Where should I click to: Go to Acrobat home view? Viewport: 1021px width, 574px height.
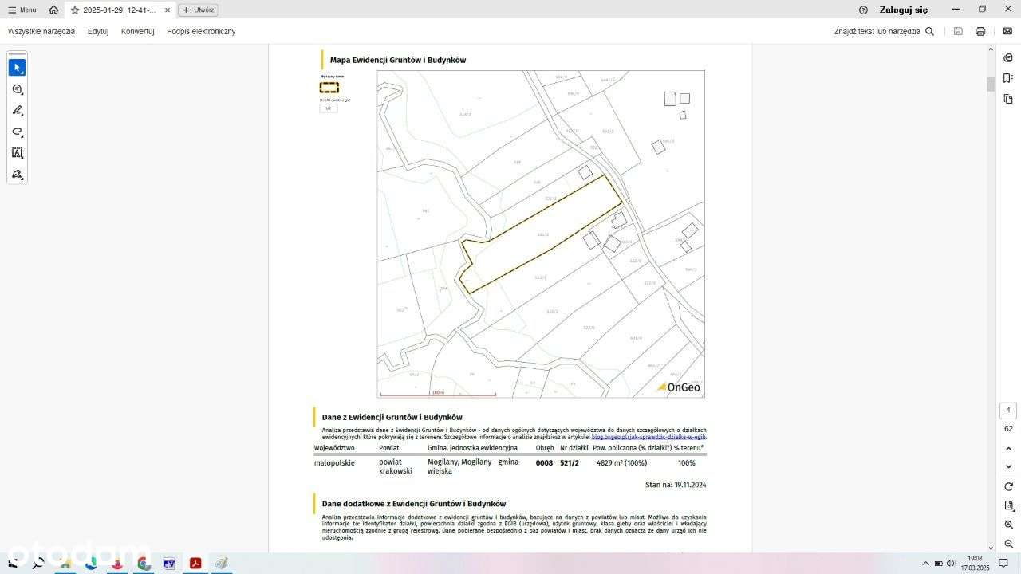tap(53, 10)
